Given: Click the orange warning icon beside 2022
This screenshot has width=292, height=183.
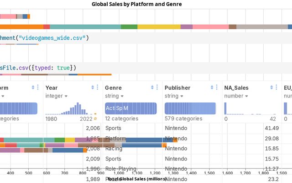Looking at the screenshot, I should pos(95,119).
